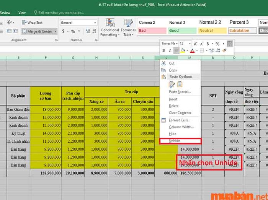Apply the Neutral cell style

tap(212, 31)
